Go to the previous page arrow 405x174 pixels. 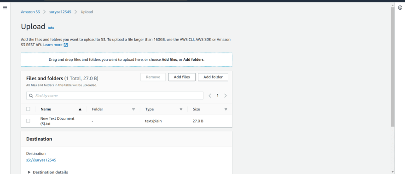(210, 96)
